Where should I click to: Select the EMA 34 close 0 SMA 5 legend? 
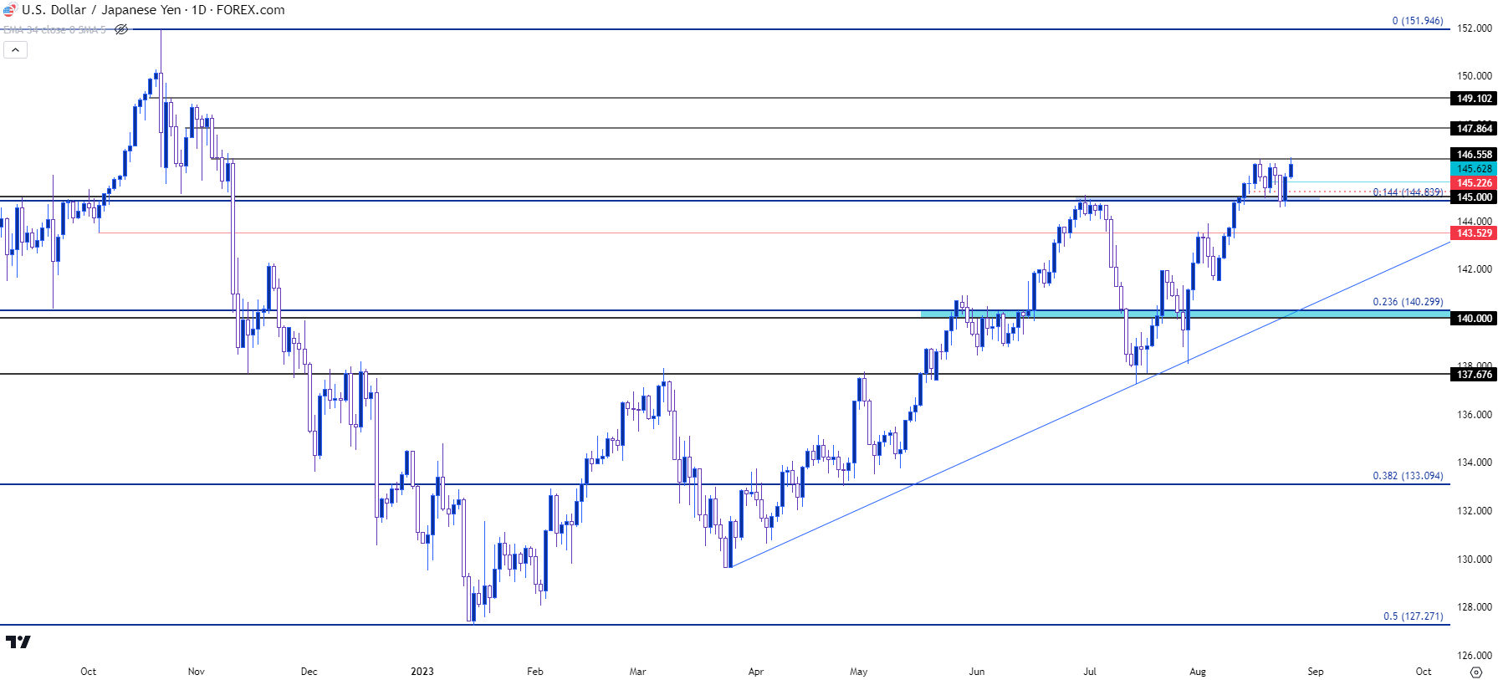pos(55,29)
